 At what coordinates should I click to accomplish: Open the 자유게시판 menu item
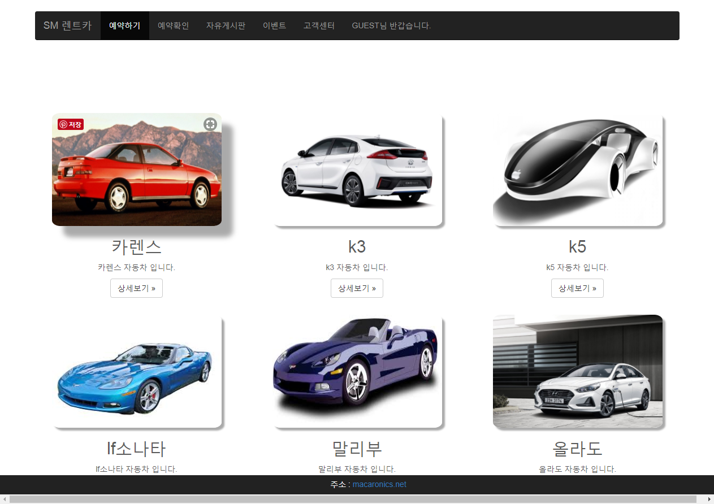pos(226,25)
